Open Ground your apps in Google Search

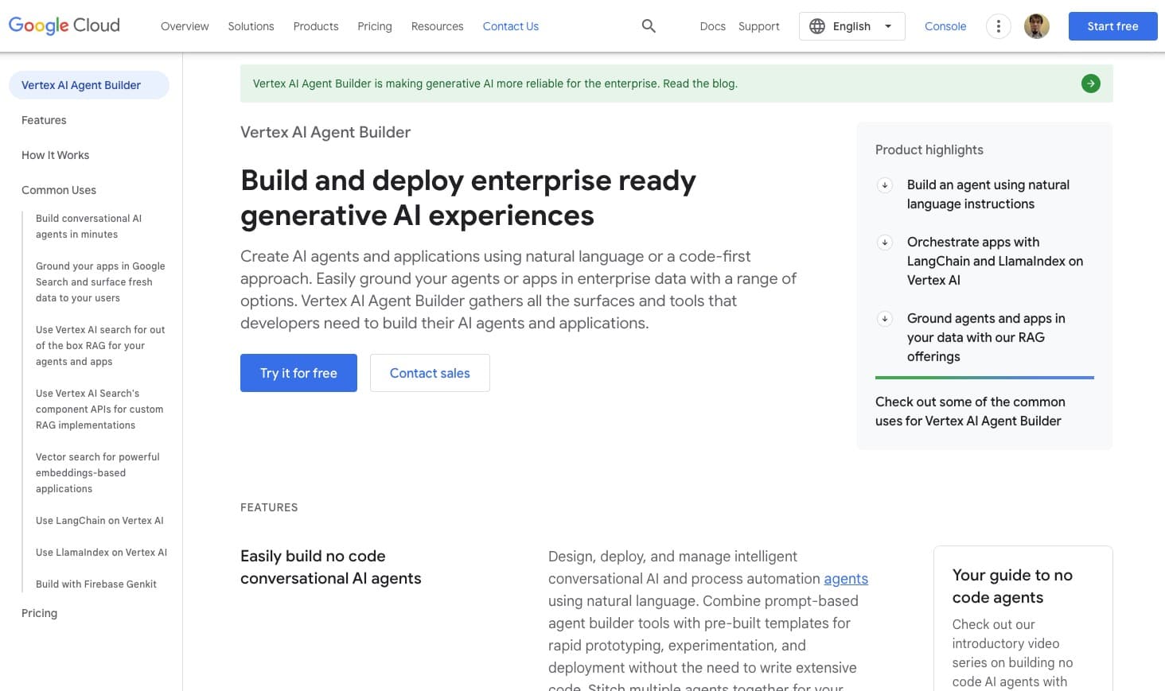click(x=100, y=282)
